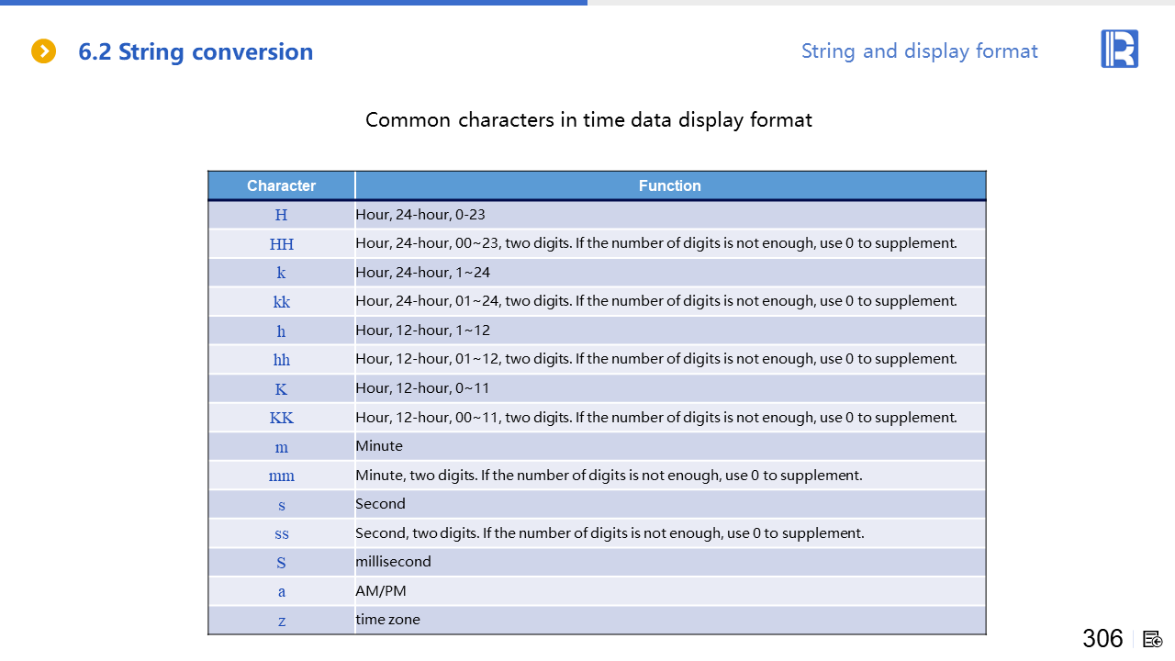The height and width of the screenshot is (661, 1175).
Task: Click the contents page return icon
Action: click(x=1153, y=639)
